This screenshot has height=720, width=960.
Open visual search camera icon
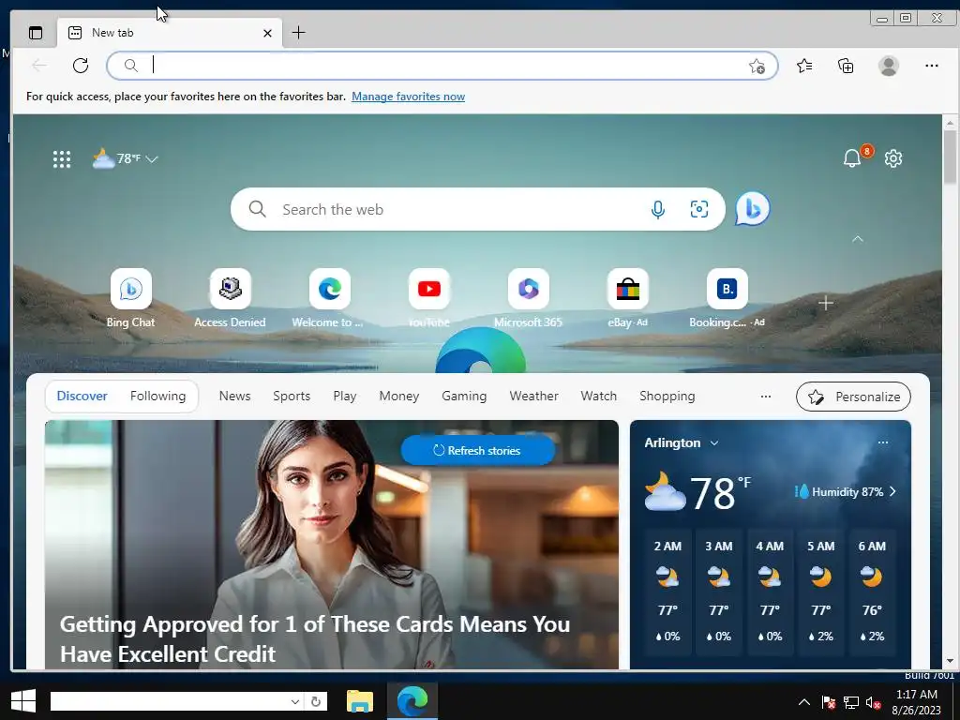pos(699,209)
